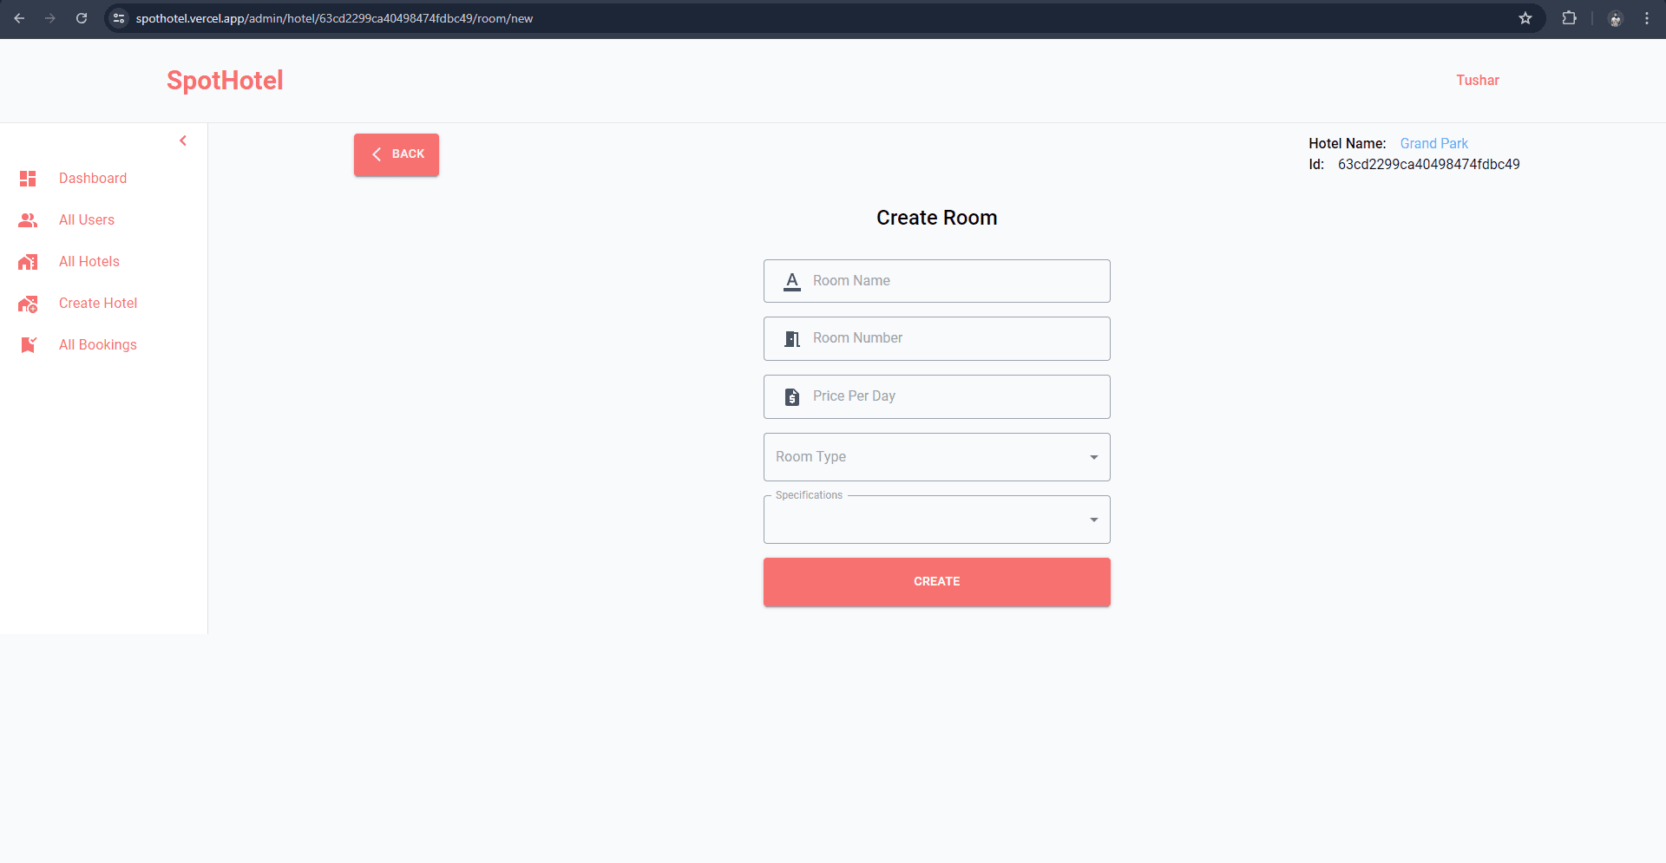Click the document icon in Price Per Day field

click(791, 396)
